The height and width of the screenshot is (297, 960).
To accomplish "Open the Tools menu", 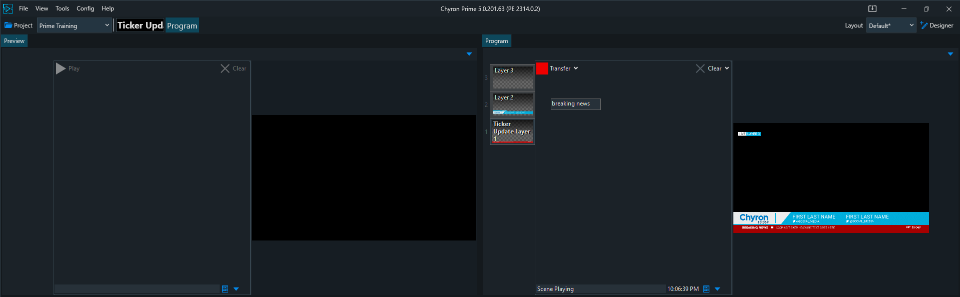I will [62, 8].
